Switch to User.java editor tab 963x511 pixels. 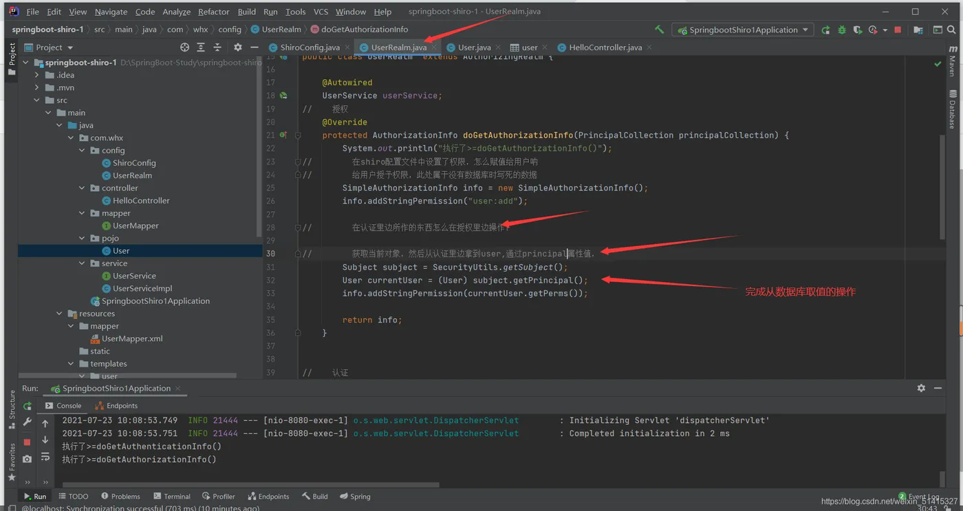(x=474, y=47)
